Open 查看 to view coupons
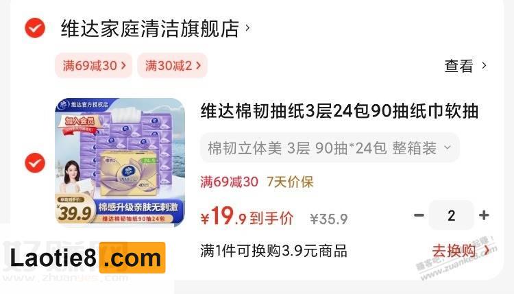 pyautogui.click(x=459, y=66)
